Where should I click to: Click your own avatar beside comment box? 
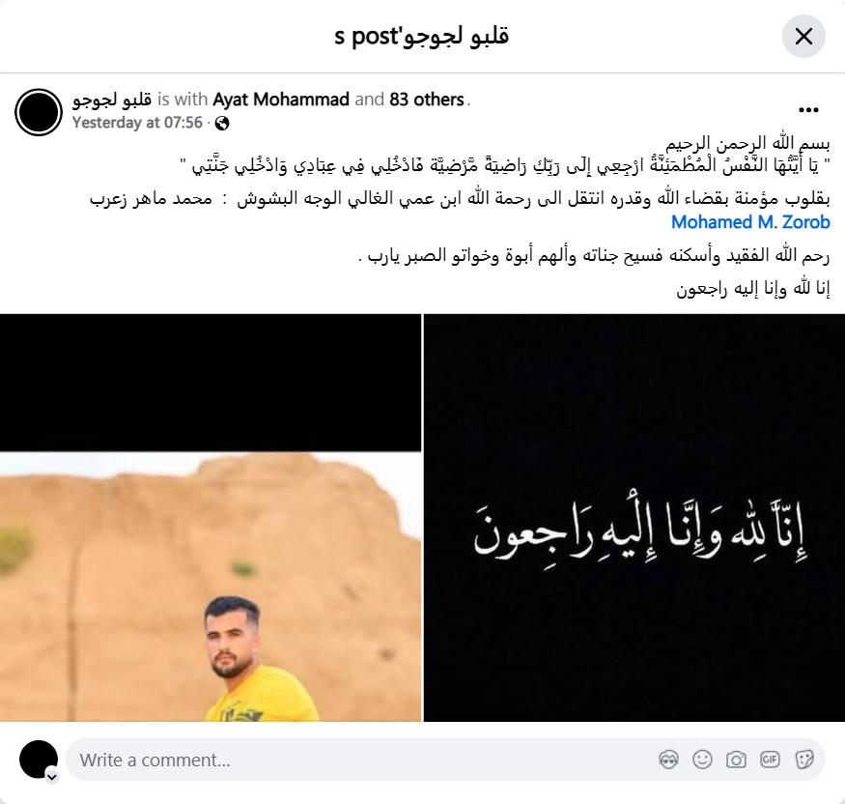(x=39, y=760)
